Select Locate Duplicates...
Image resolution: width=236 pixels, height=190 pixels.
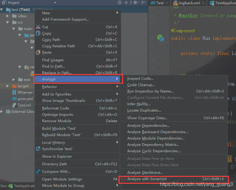(174, 110)
